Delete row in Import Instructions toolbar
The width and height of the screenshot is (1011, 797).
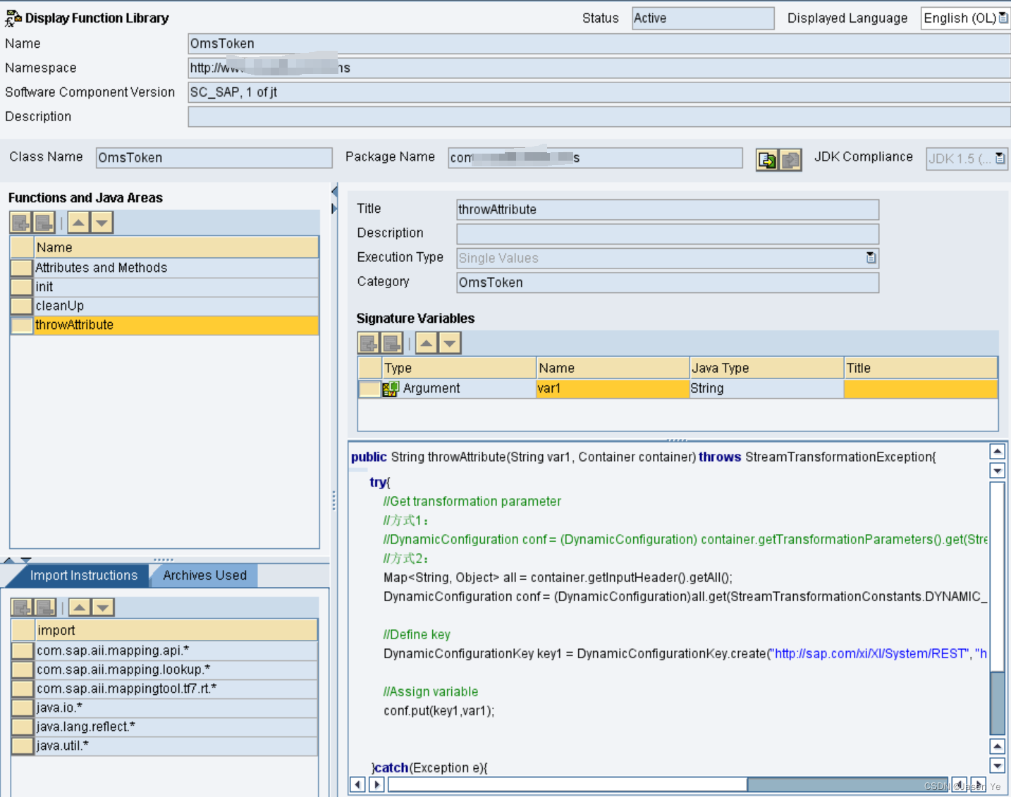pyautogui.click(x=45, y=607)
